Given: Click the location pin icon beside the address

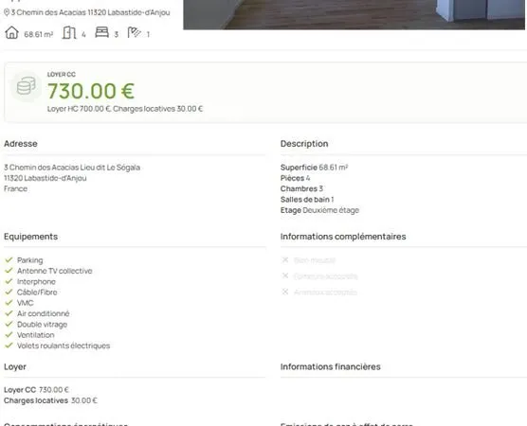Looking at the screenshot, I should 7,12.
